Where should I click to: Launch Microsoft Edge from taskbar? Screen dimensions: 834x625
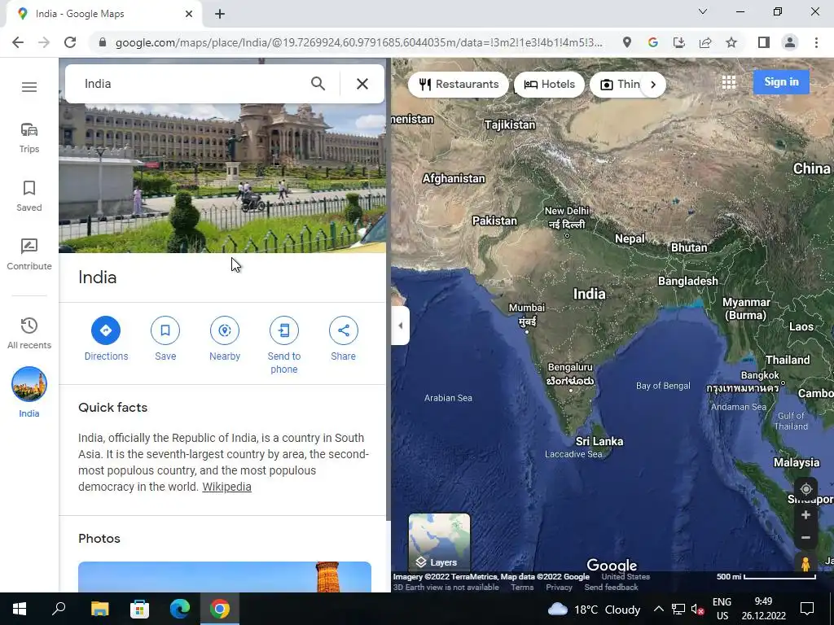(180, 609)
